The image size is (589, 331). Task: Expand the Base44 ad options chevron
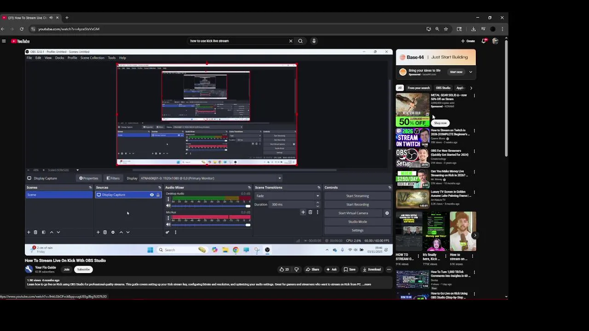(470, 72)
